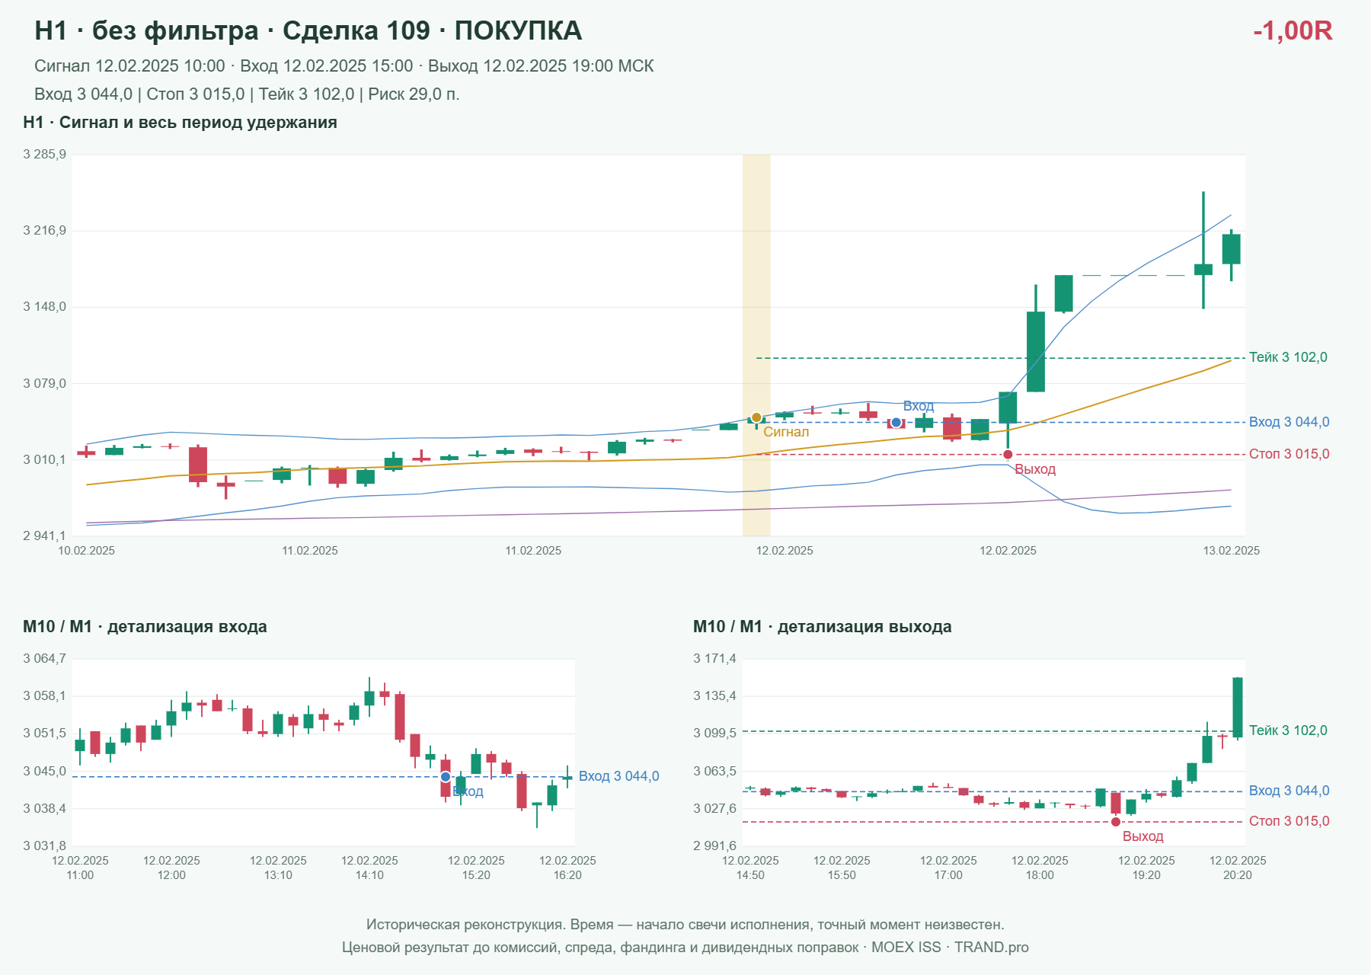The width and height of the screenshot is (1371, 975).
Task: Click the Выход label in exit detail chart
Action: pos(1142,836)
